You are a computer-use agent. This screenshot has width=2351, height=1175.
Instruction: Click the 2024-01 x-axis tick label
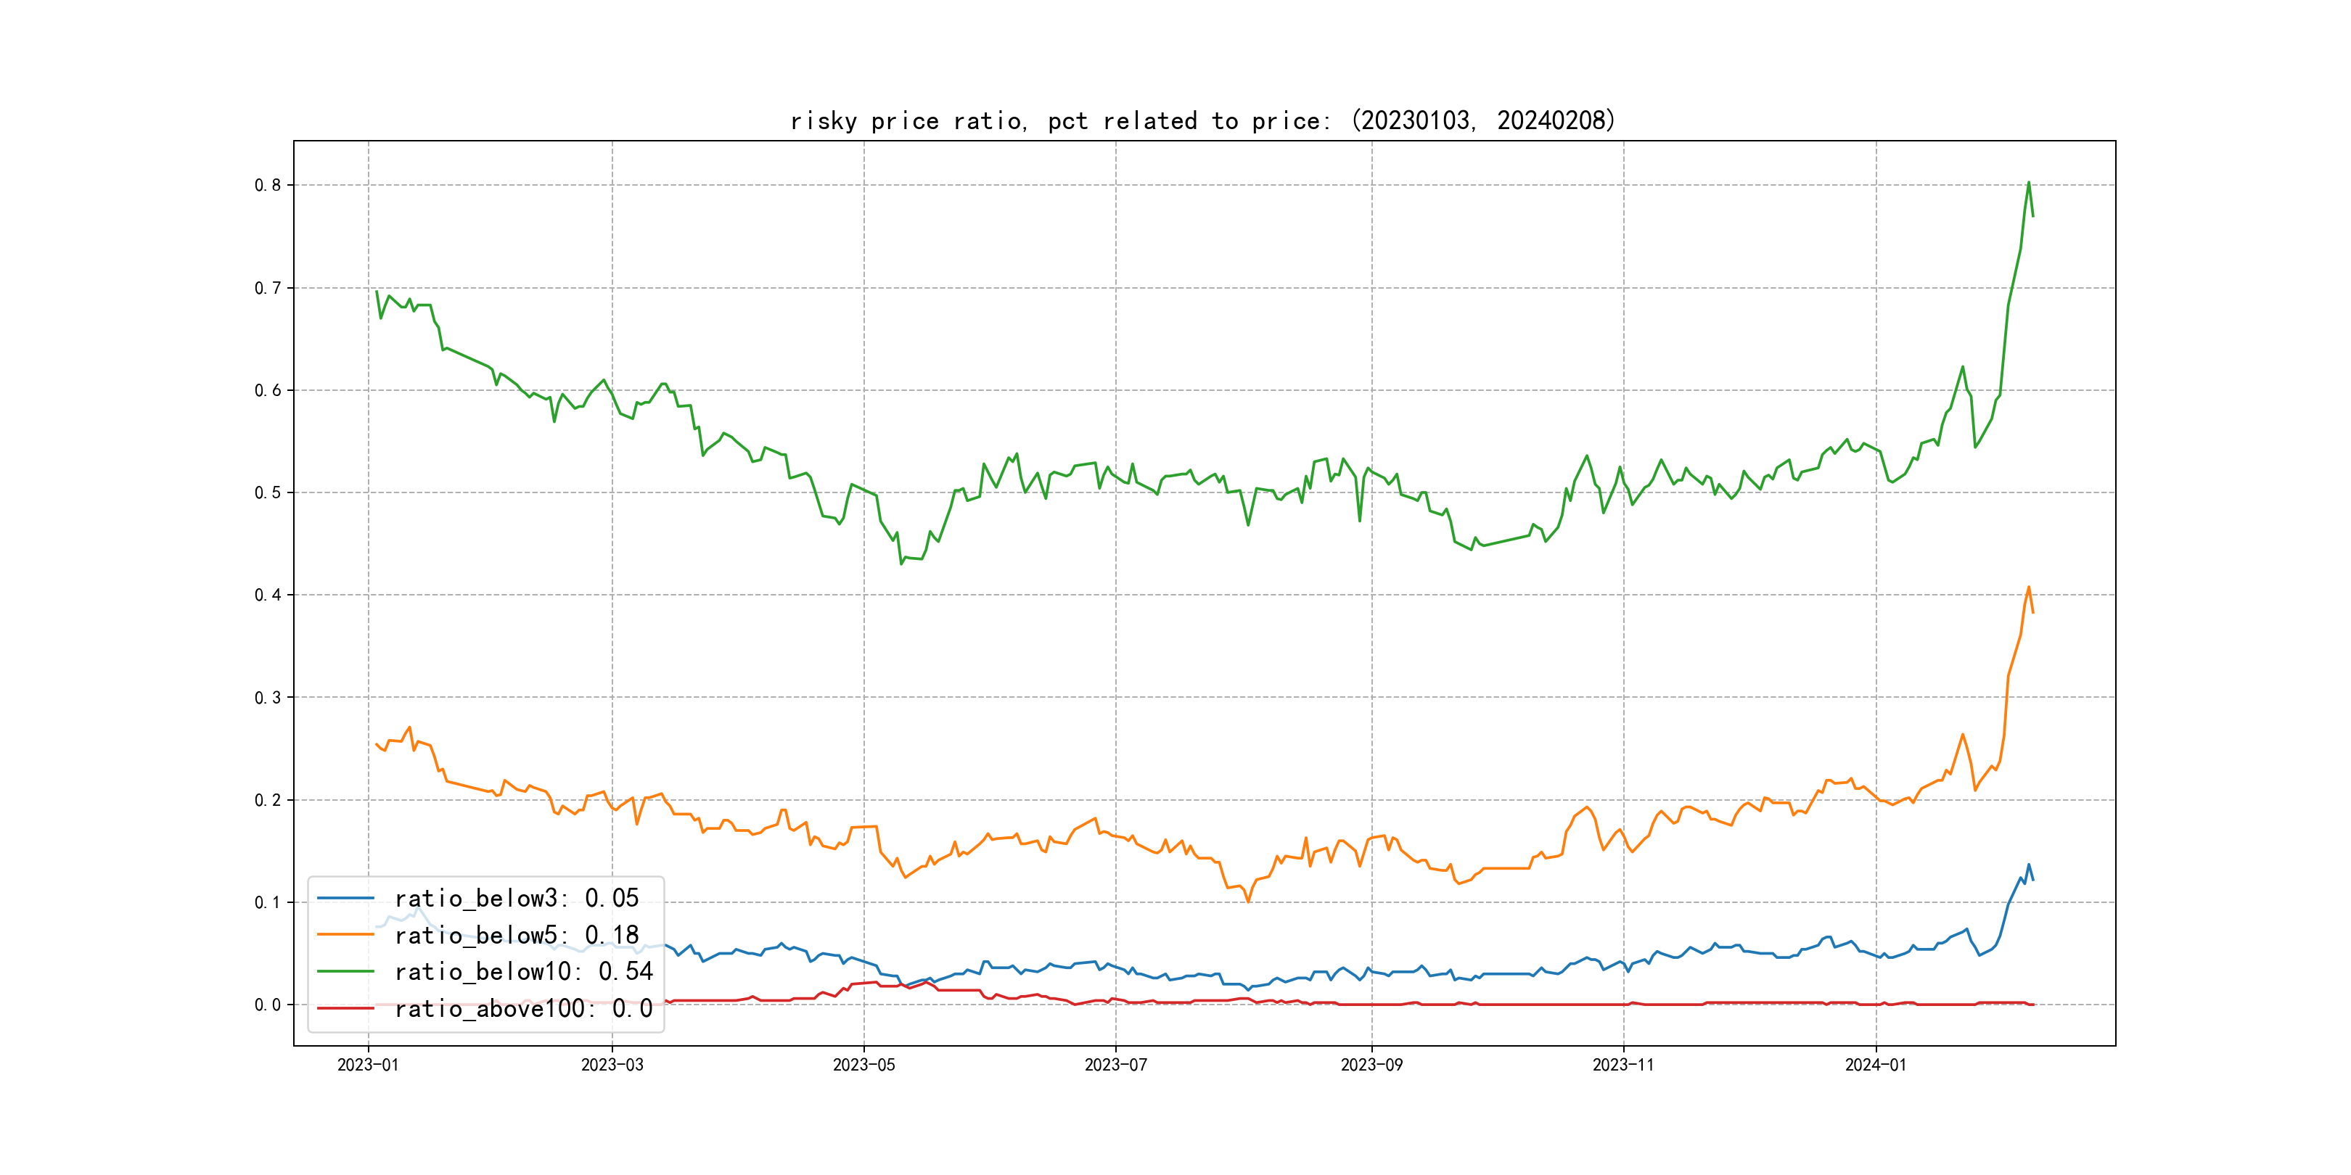pos(1876,1065)
